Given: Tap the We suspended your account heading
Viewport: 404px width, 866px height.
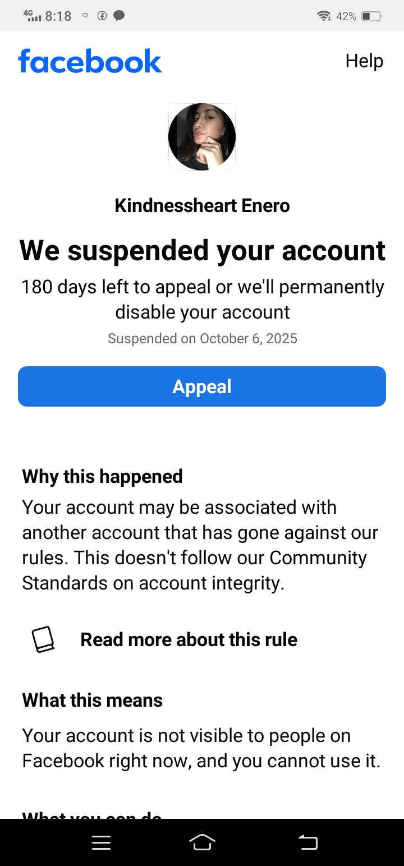Looking at the screenshot, I should tap(202, 251).
